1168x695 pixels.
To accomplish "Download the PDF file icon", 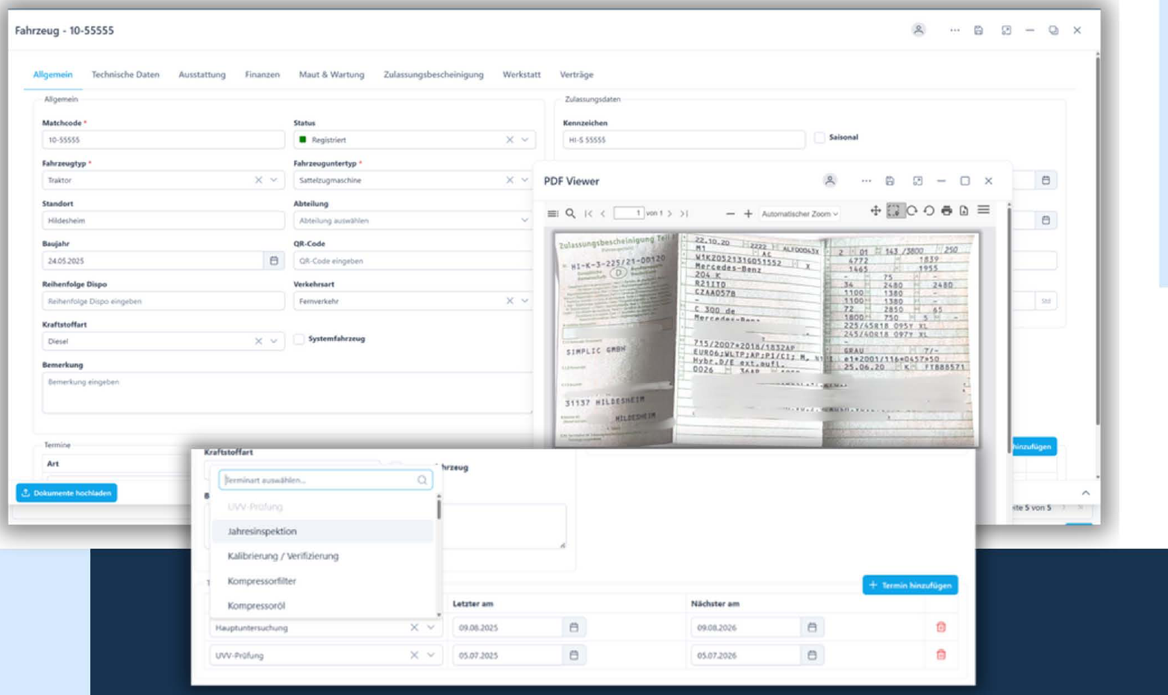I will click(964, 211).
